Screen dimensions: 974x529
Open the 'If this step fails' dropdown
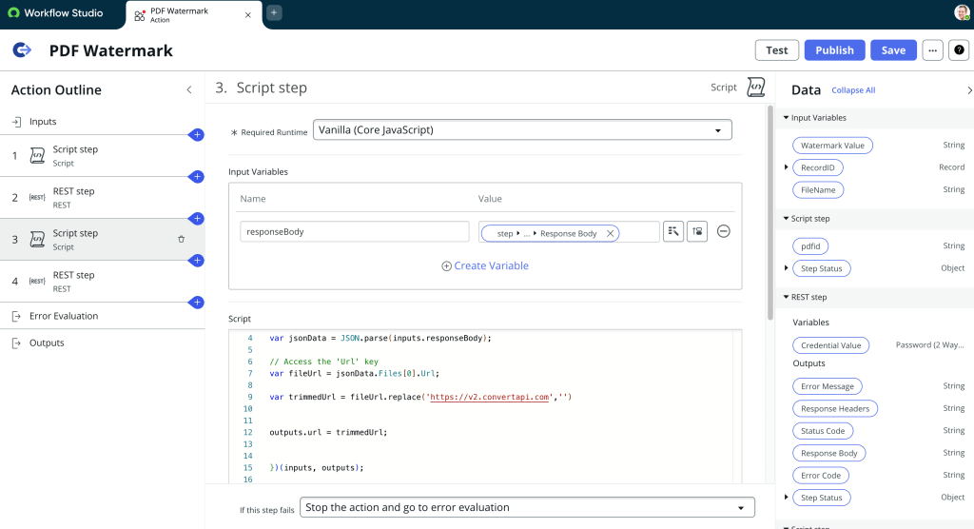527,507
